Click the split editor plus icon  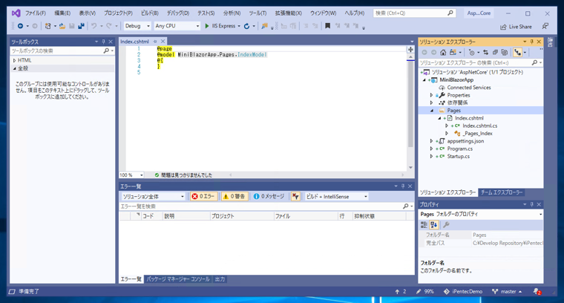pos(410,50)
